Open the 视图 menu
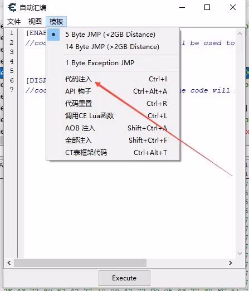 (35, 22)
